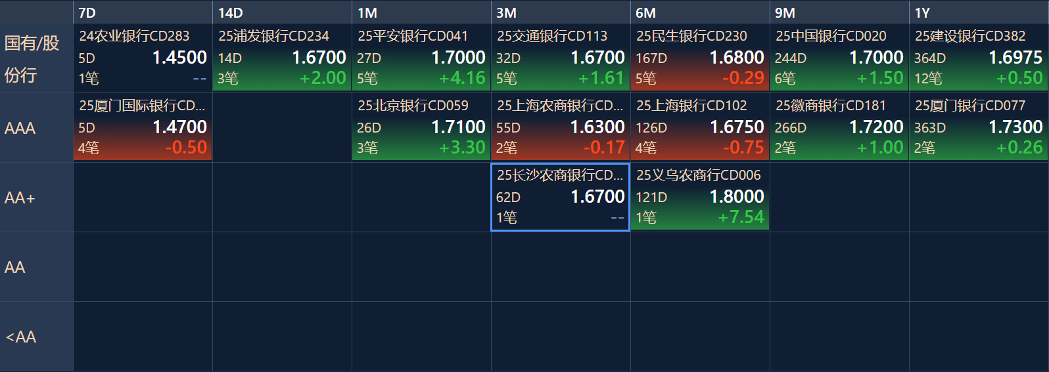This screenshot has height=372, width=1049.
Task: Open the 25义乌农商行CD006 cell
Action: [x=700, y=197]
